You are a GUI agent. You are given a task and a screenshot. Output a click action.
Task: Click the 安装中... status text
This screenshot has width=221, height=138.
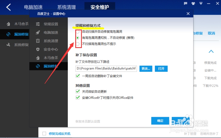pos(210,70)
